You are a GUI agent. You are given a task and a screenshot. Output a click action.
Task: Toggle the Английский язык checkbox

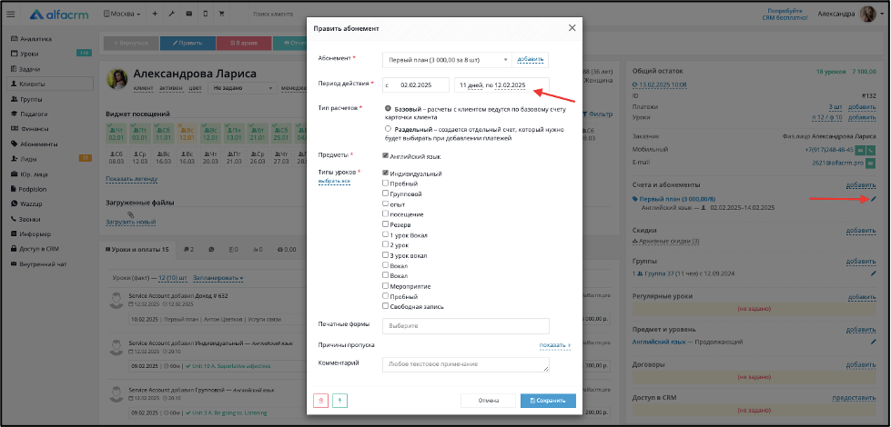(385, 156)
